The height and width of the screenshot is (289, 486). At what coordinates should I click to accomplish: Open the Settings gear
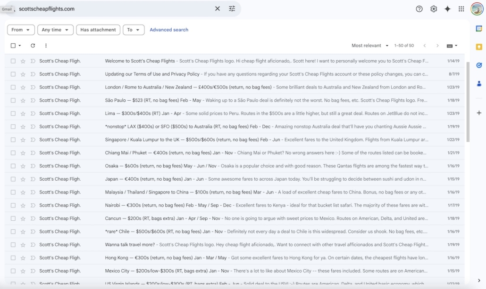[x=433, y=9]
